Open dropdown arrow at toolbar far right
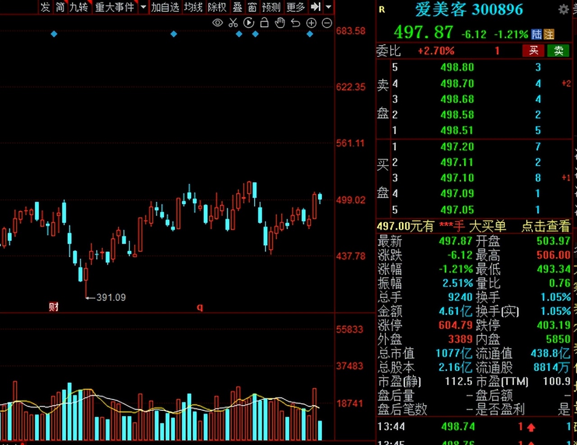The height and width of the screenshot is (445, 577). [329, 7]
